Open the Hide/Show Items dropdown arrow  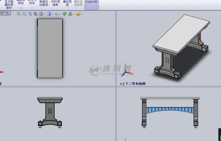(60, 14)
